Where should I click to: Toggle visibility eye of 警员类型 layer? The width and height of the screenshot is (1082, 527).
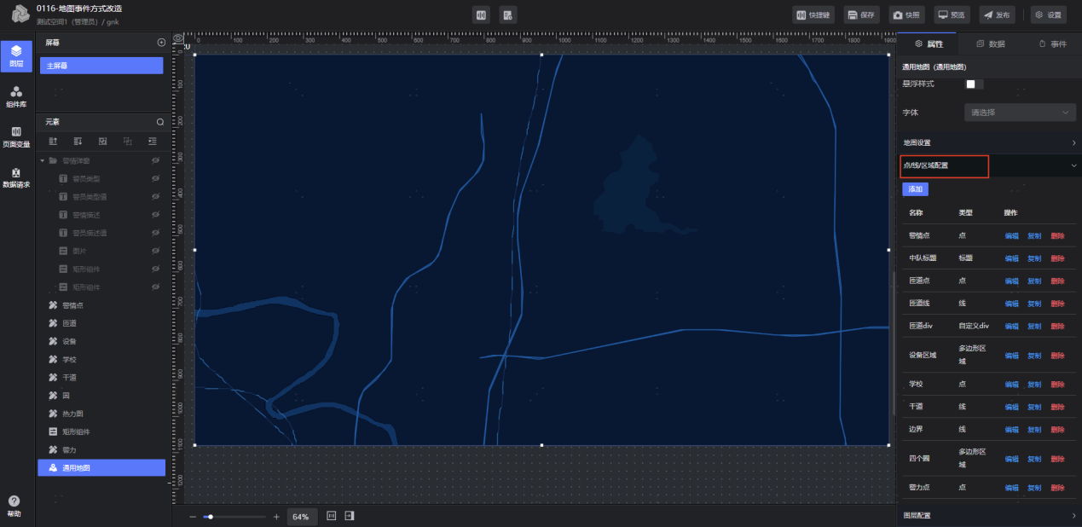pyautogui.click(x=156, y=178)
